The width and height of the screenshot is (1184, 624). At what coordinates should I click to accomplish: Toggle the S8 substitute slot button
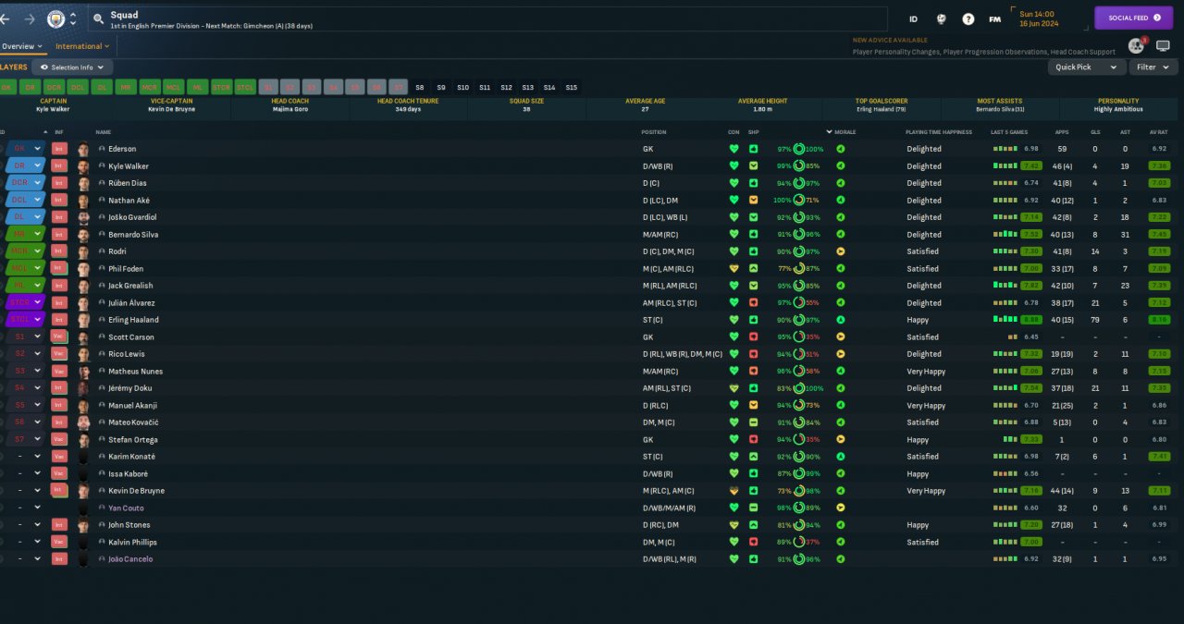pyautogui.click(x=419, y=88)
